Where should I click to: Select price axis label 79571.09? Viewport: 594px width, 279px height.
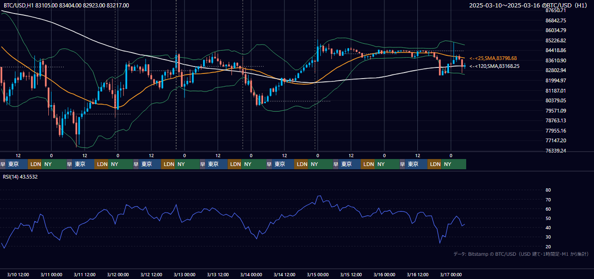point(556,111)
